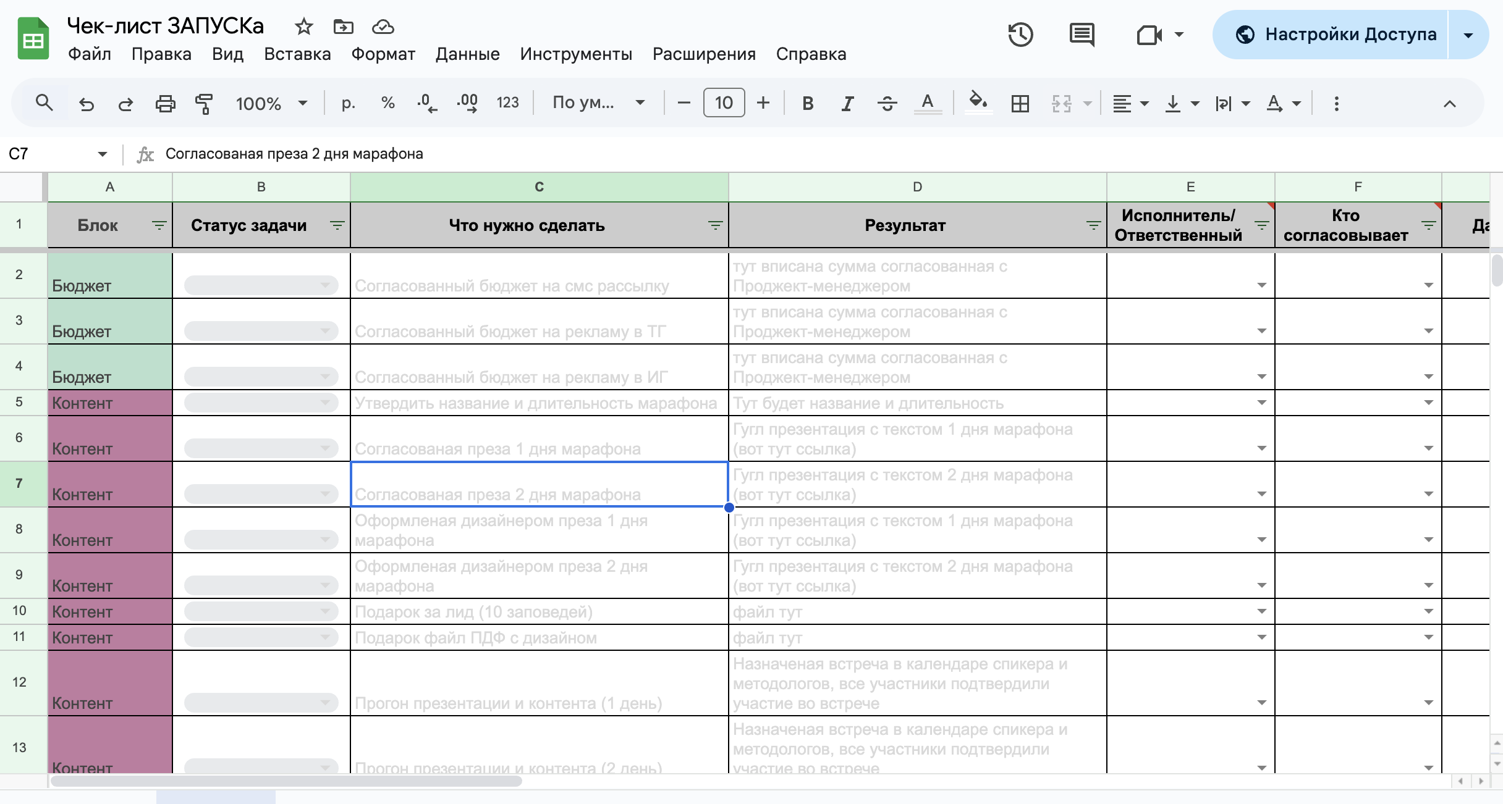Click the undo arrow icon

(x=87, y=103)
